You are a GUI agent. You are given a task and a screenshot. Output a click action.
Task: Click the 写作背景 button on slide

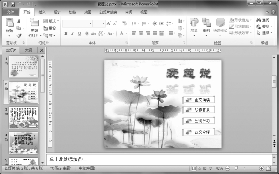pos(198,110)
